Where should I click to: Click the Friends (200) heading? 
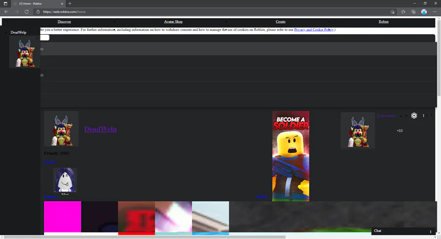click(x=56, y=153)
